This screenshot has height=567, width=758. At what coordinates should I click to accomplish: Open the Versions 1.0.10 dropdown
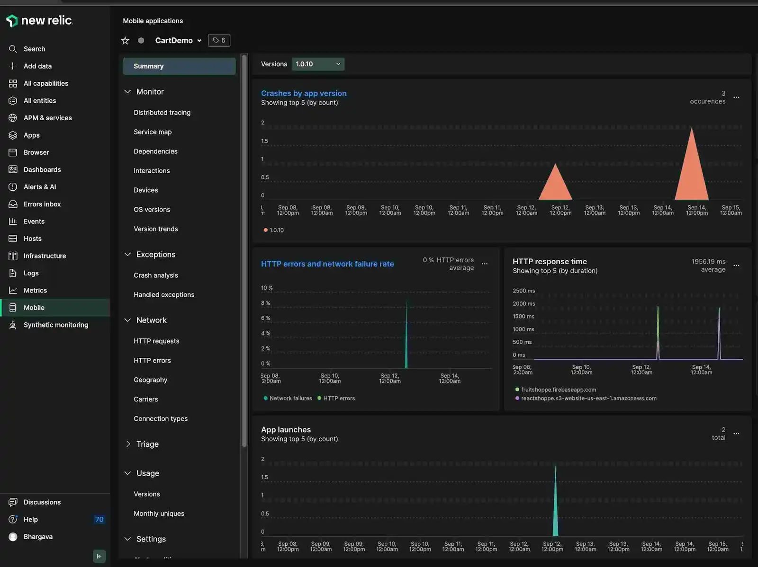pos(318,64)
